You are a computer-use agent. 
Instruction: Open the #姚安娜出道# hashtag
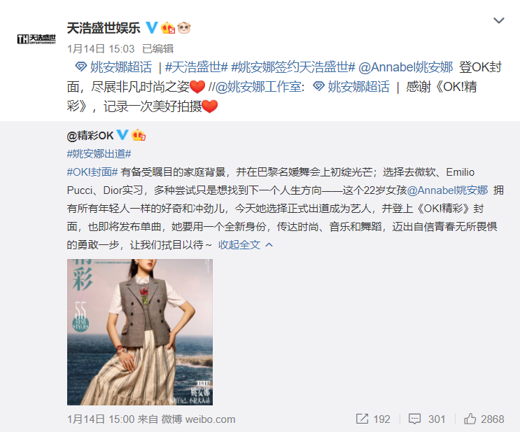click(x=99, y=153)
